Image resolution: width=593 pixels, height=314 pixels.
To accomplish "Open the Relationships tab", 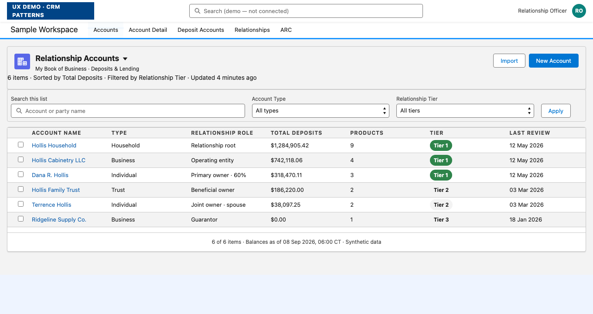I will pyautogui.click(x=252, y=30).
